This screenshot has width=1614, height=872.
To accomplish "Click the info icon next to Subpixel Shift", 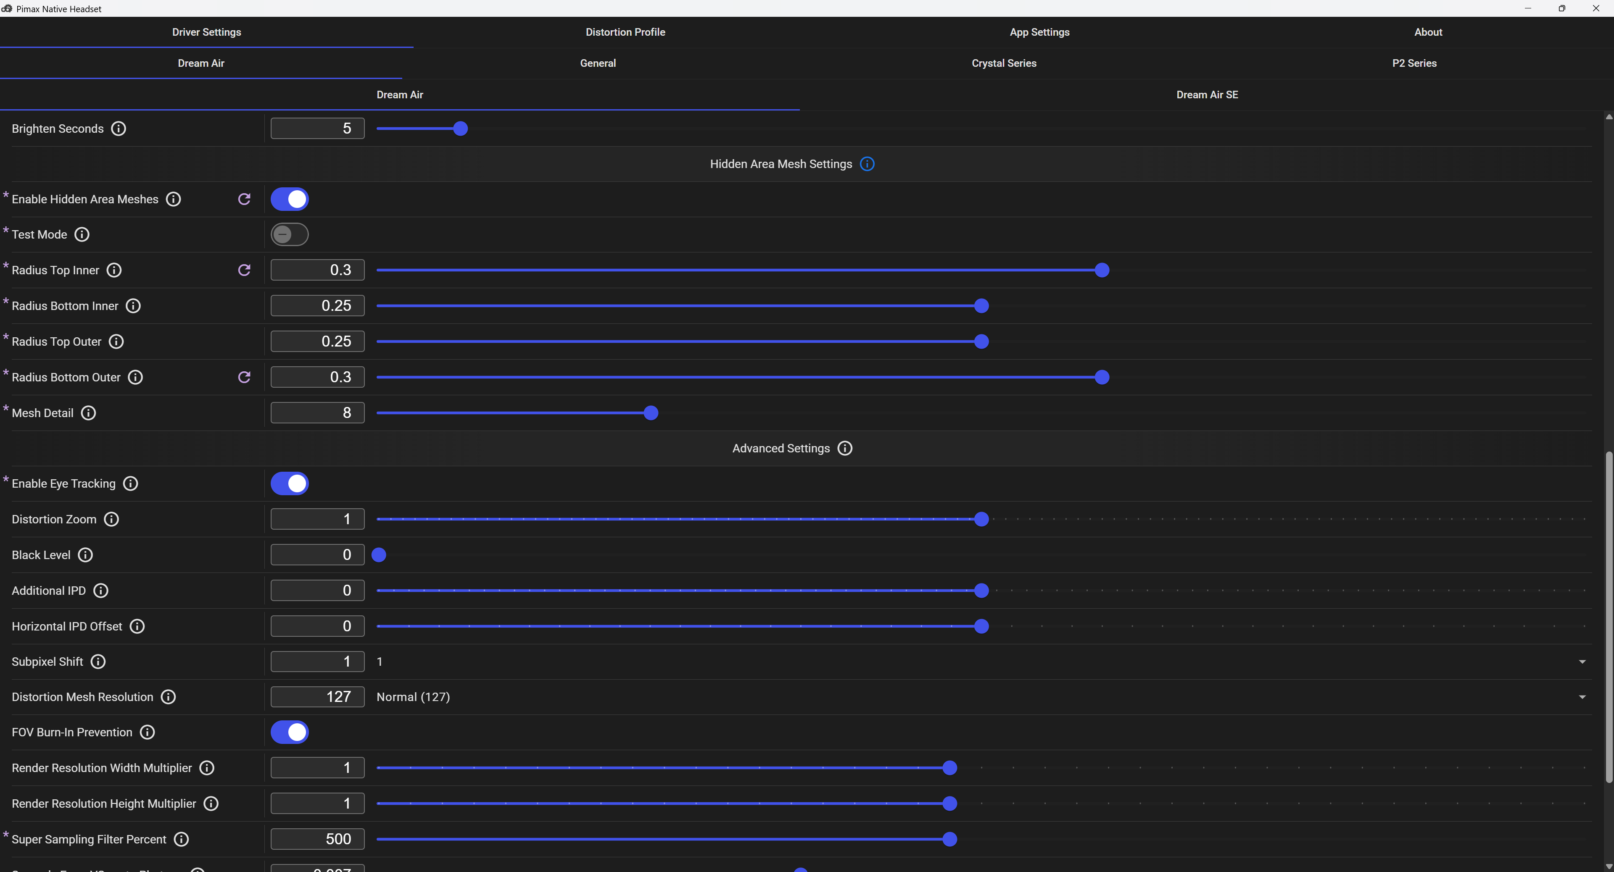I will 98,662.
